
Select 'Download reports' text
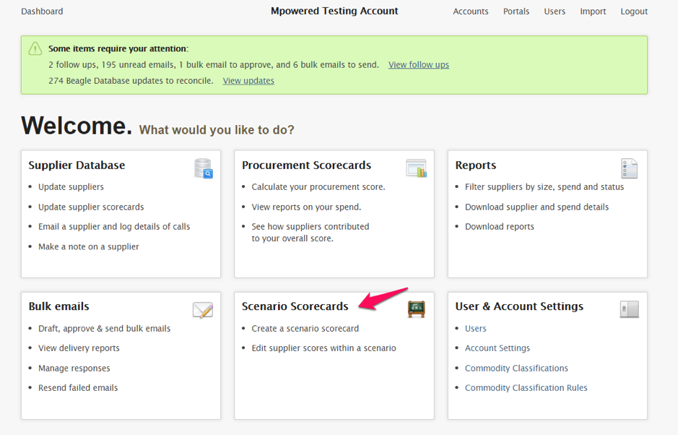click(x=500, y=226)
